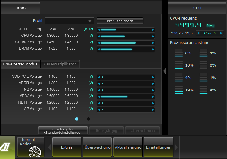
Task: Click Profil speichern button
Action: click(x=120, y=21)
